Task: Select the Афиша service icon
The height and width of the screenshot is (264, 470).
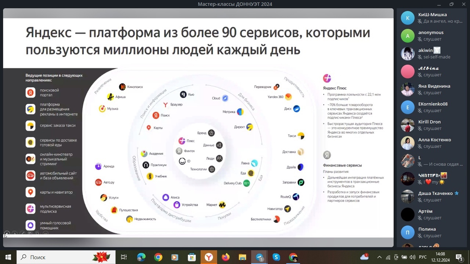Action: [110, 97]
